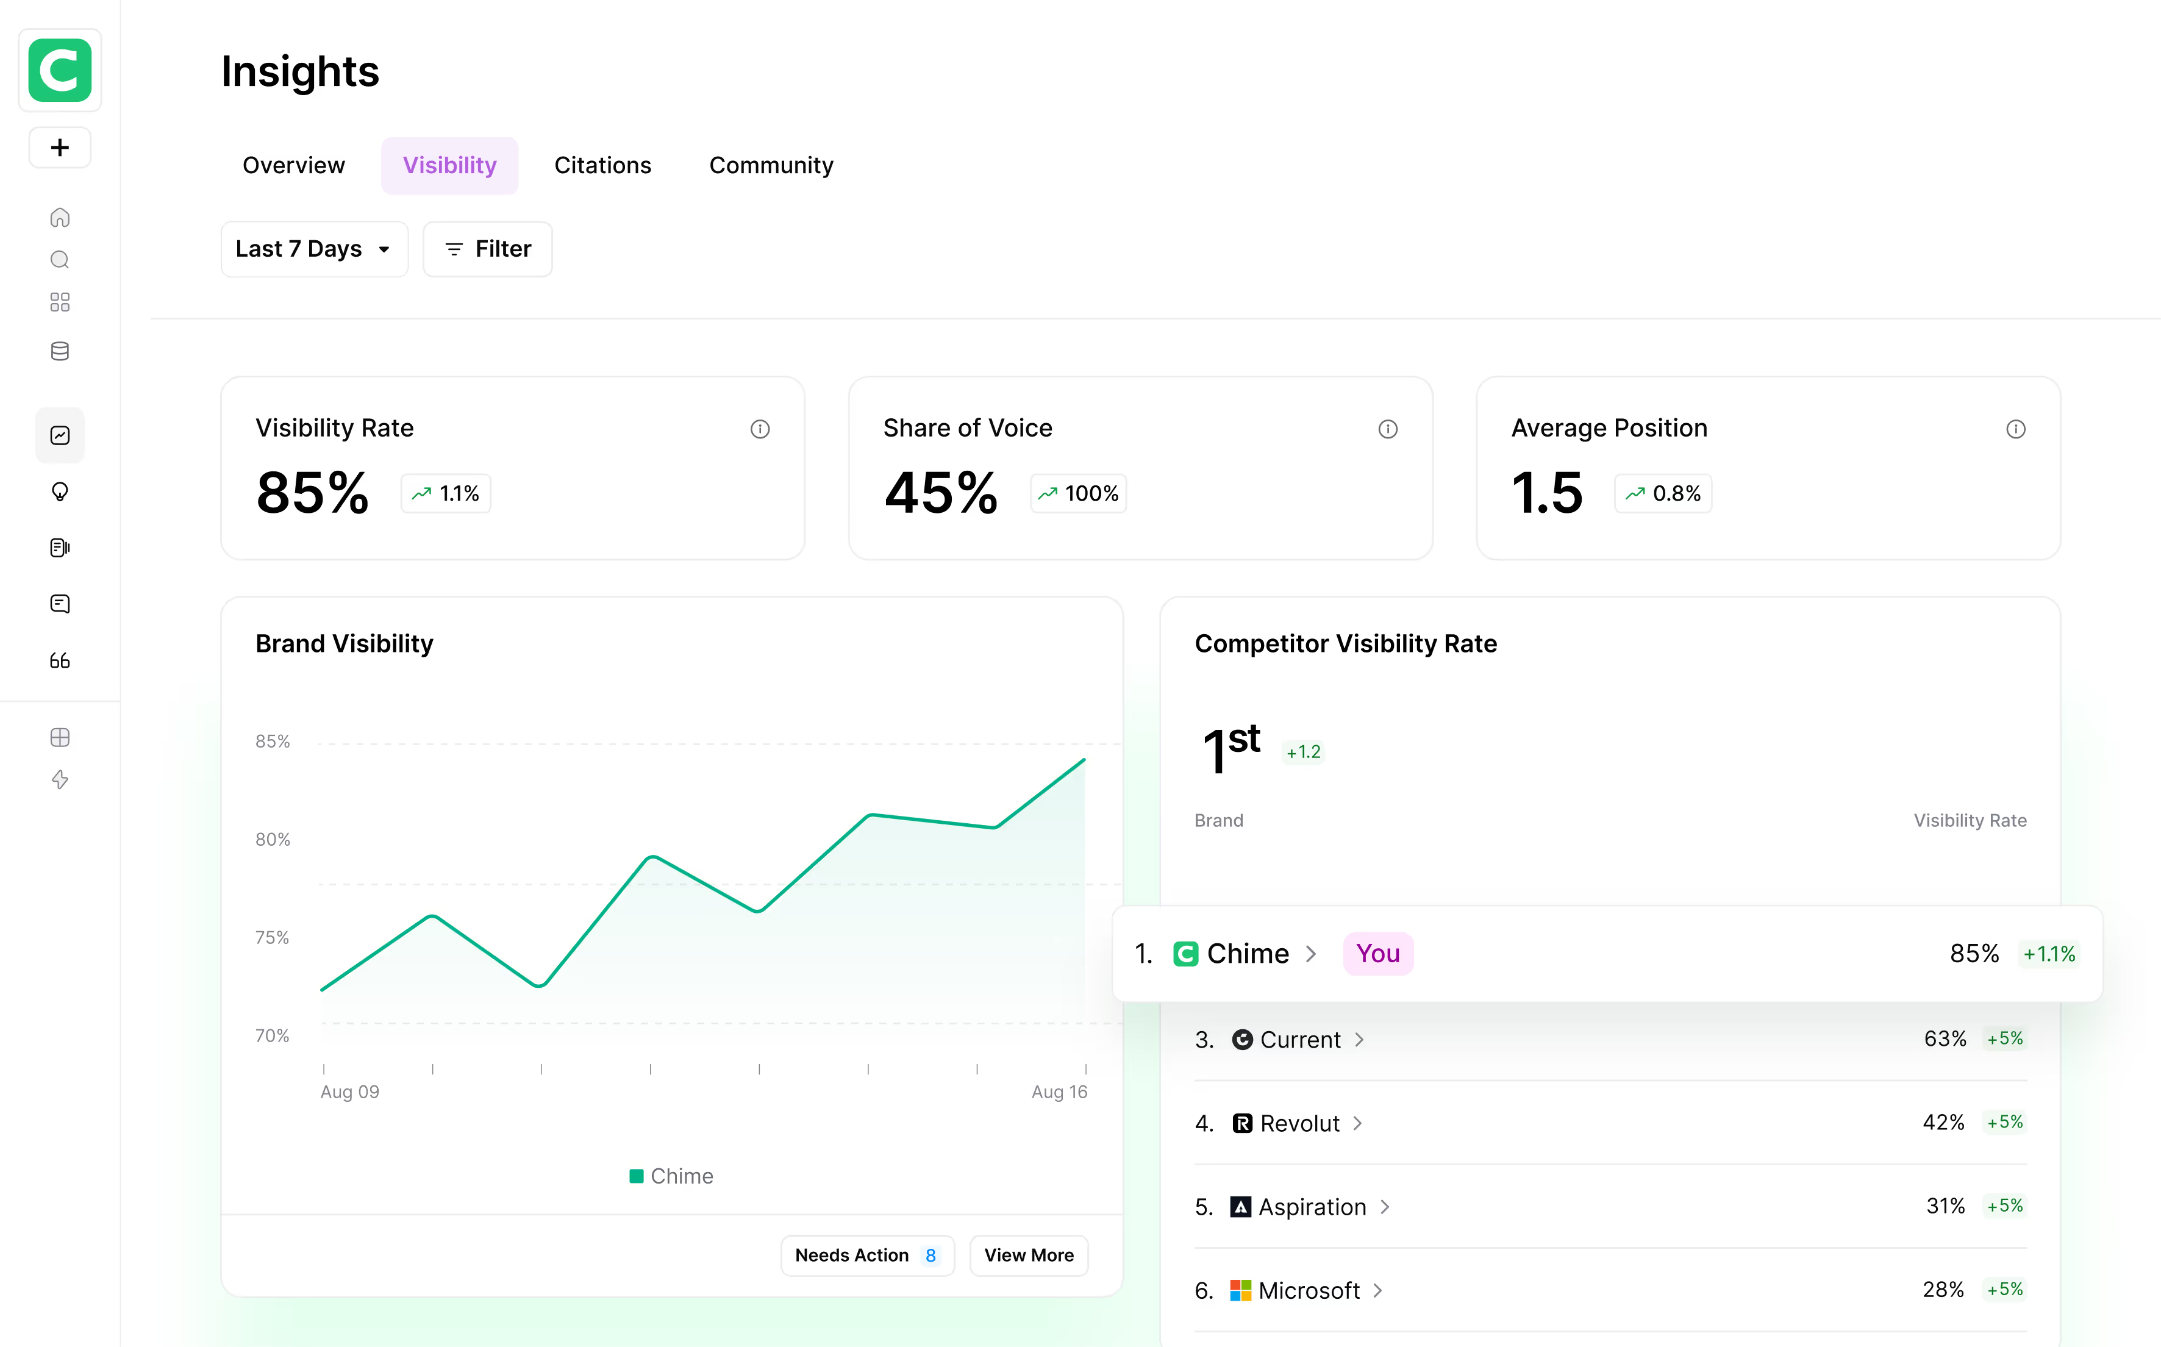
Task: Open the Home icon in sidebar
Action: point(60,216)
